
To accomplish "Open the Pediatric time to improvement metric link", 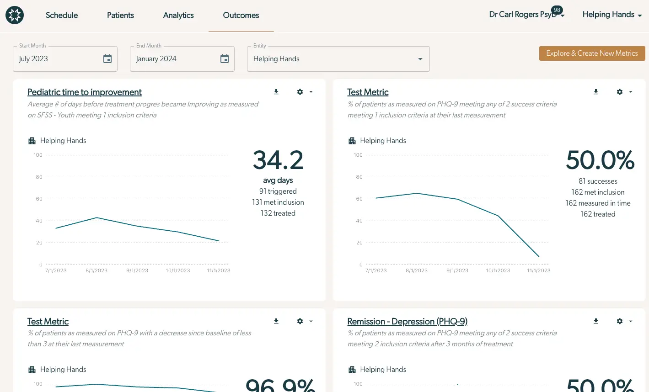I will 84,92.
